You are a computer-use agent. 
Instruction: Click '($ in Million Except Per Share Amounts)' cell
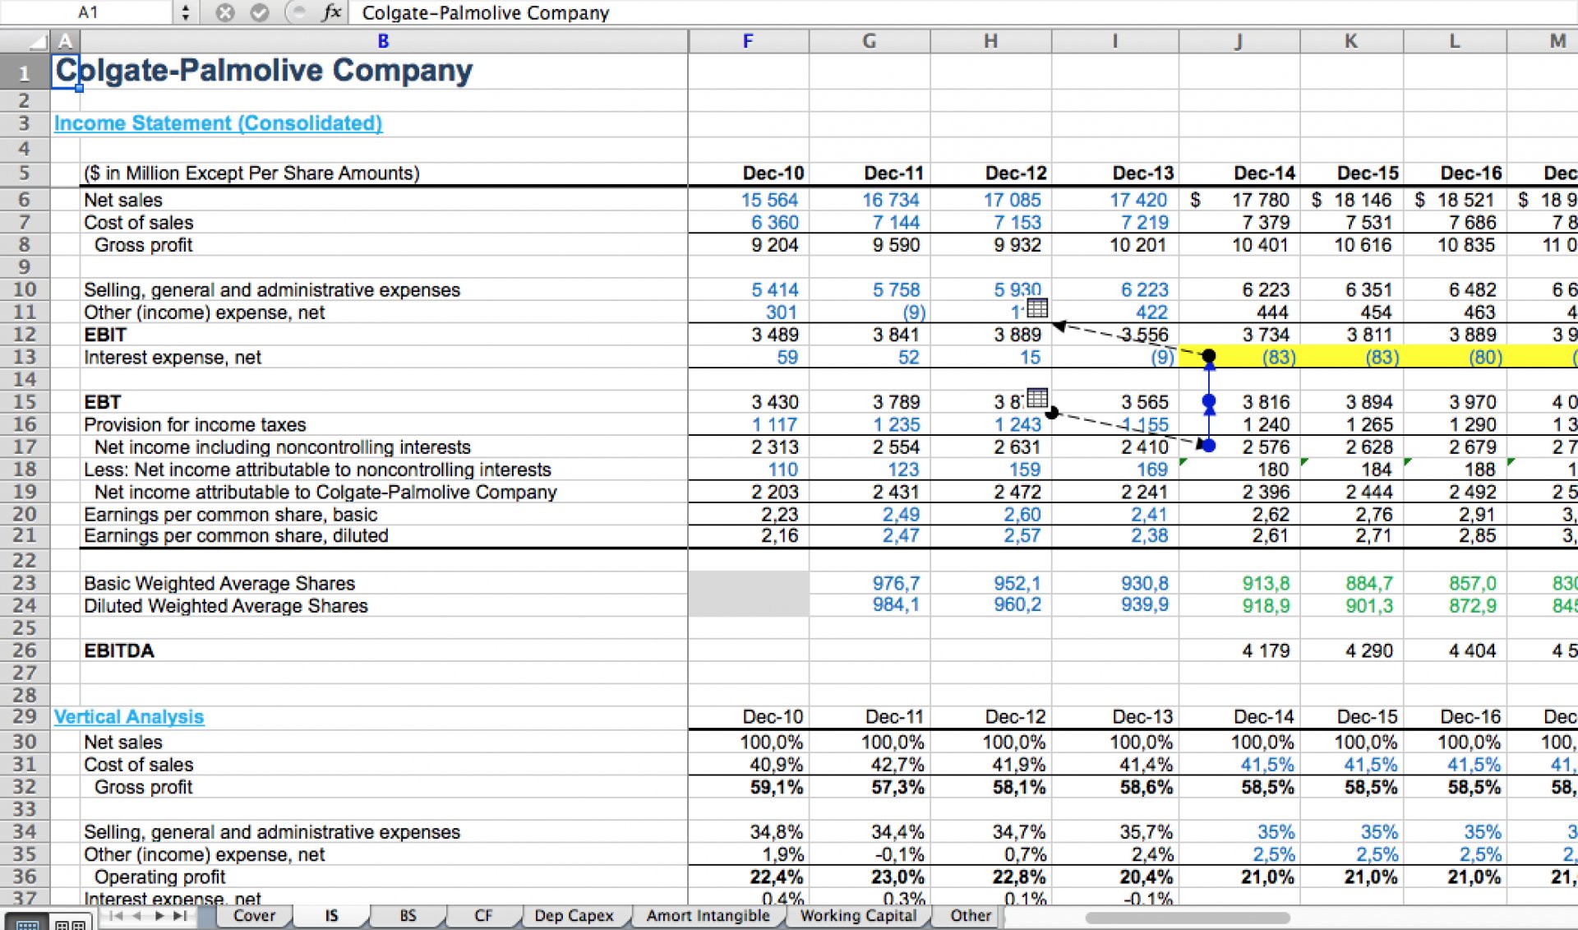tap(251, 174)
